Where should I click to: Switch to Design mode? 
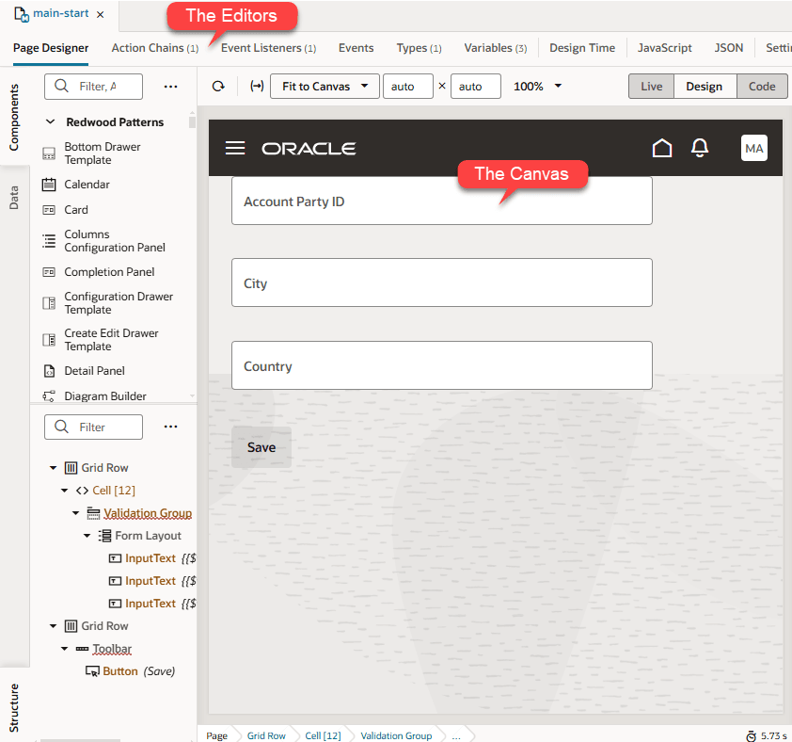(x=705, y=87)
